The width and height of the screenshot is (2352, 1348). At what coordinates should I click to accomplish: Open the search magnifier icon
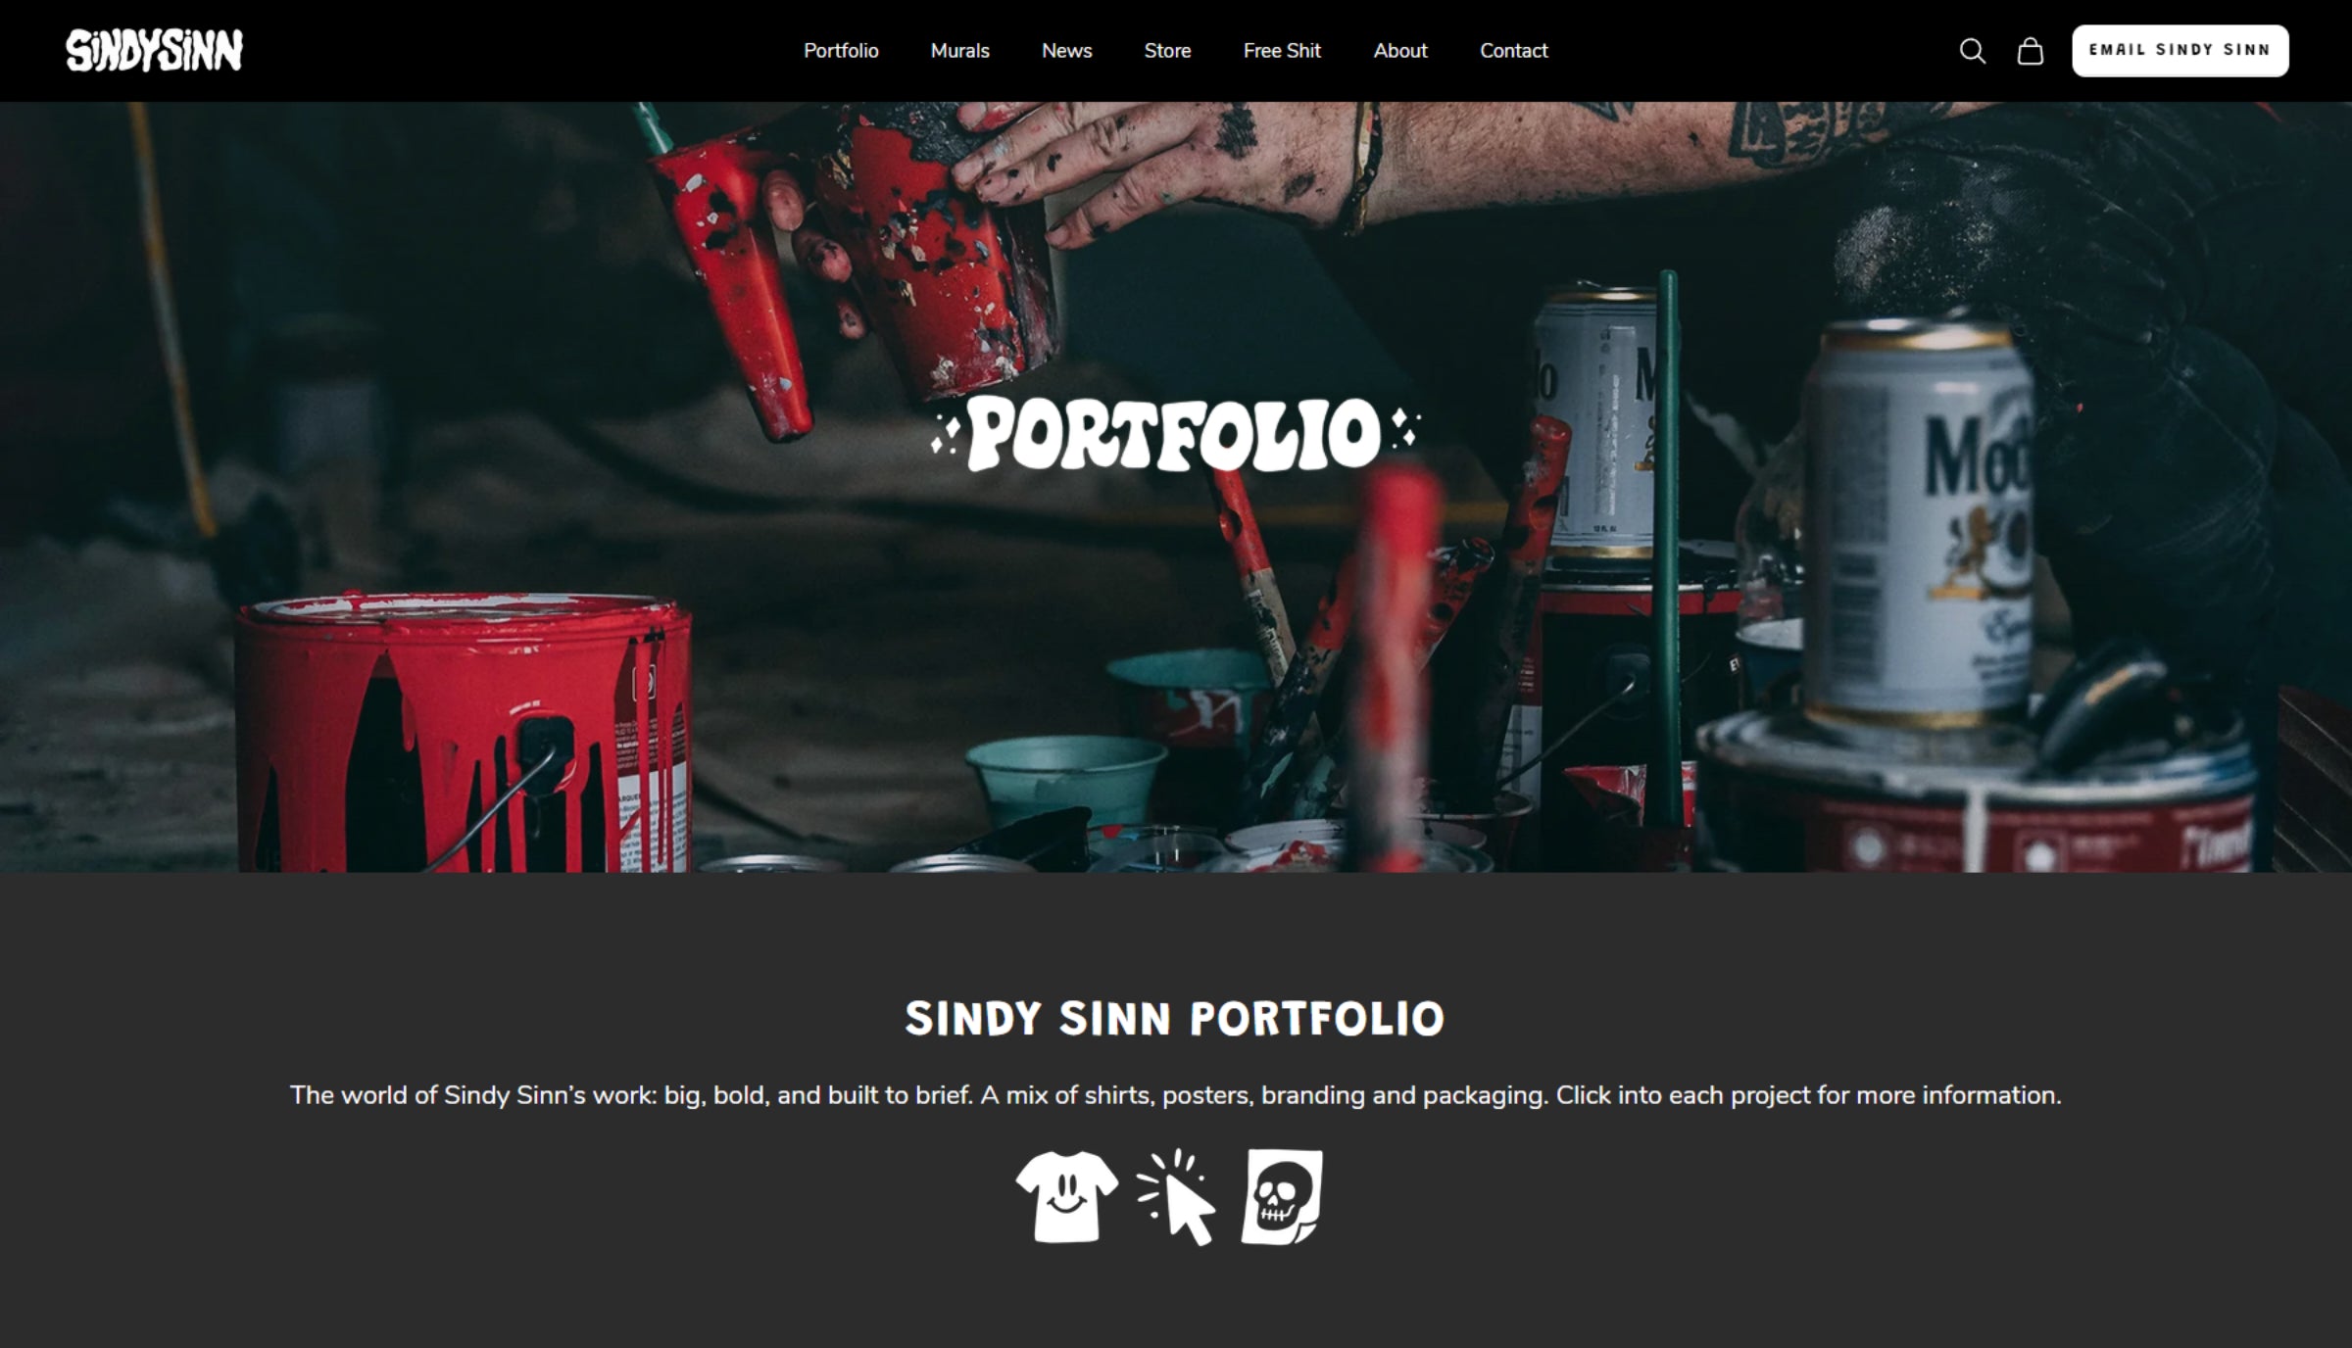click(x=1972, y=51)
